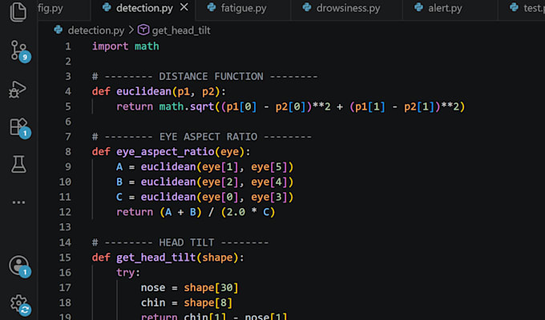Open the Testing beaker view
This screenshot has width=545, height=320.
(18, 164)
